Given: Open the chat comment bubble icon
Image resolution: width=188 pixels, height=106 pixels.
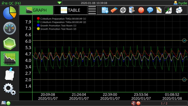Looking at the screenshot, I should [150, 10].
